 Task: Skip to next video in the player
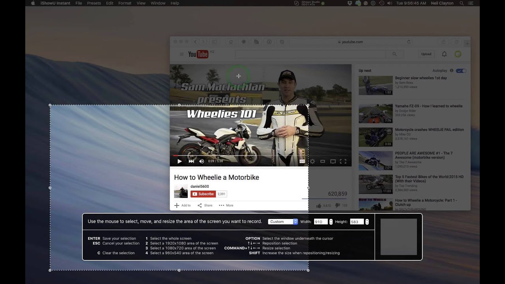[x=191, y=161]
